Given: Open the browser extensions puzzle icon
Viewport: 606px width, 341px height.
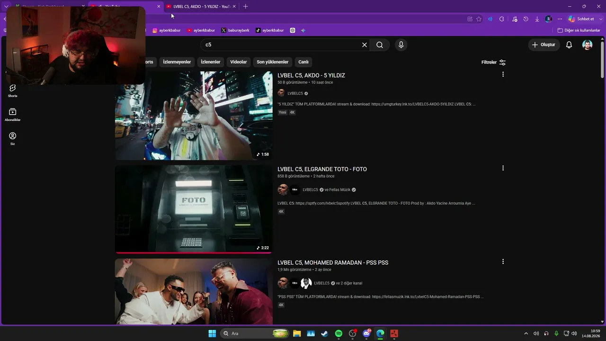Looking at the screenshot, I should (x=502, y=19).
